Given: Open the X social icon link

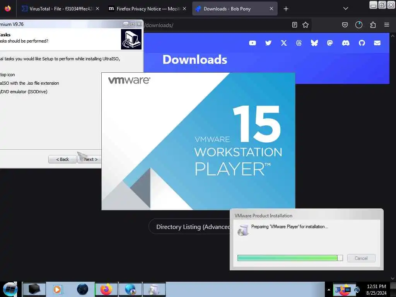Looking at the screenshot, I should (x=284, y=43).
